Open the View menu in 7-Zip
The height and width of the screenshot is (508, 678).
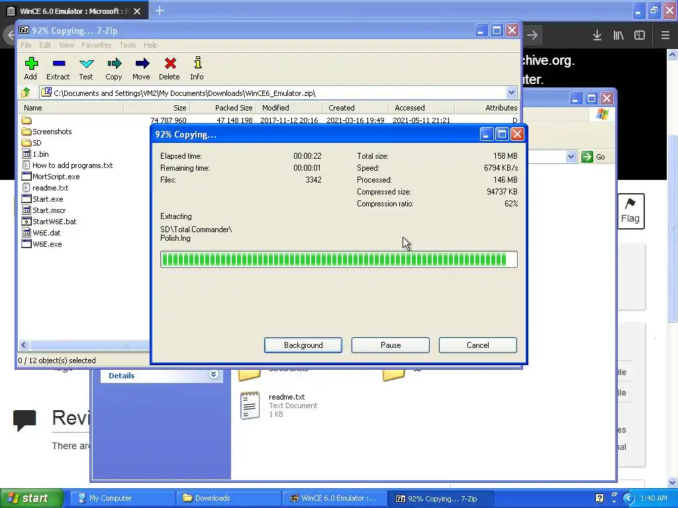[x=66, y=45]
